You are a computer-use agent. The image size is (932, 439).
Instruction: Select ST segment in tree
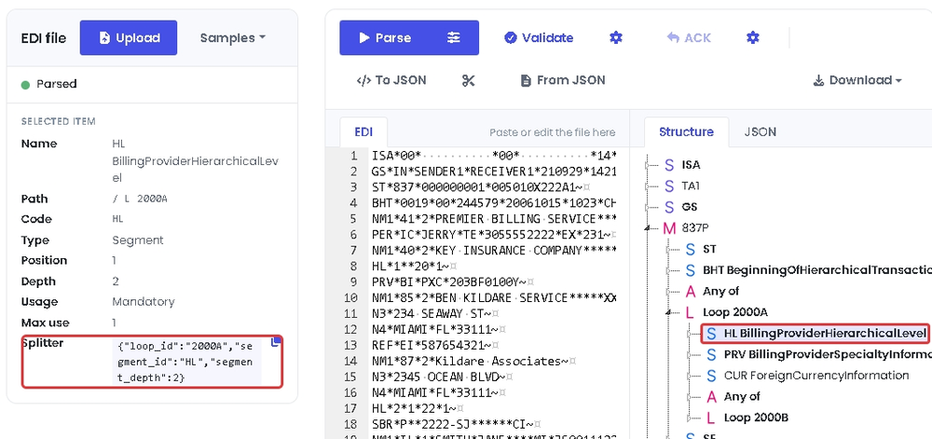pos(709,249)
